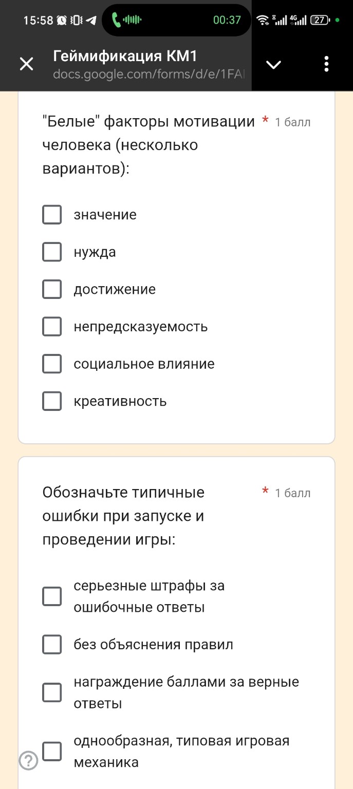Check the "значение" checkbox
353x789 pixels.
click(x=51, y=215)
